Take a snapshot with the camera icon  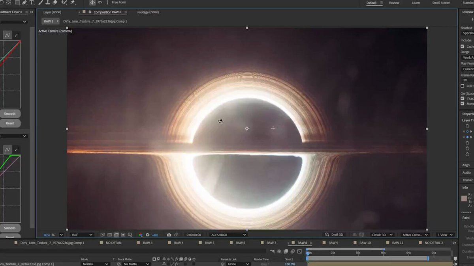(x=169, y=235)
